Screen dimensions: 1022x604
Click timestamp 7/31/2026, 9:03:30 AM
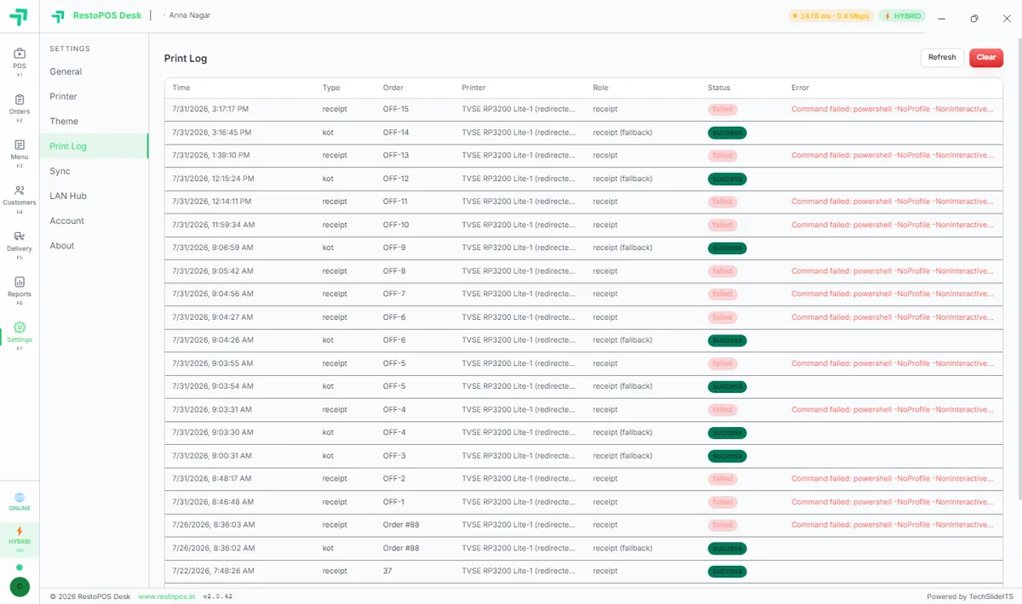pyautogui.click(x=212, y=432)
